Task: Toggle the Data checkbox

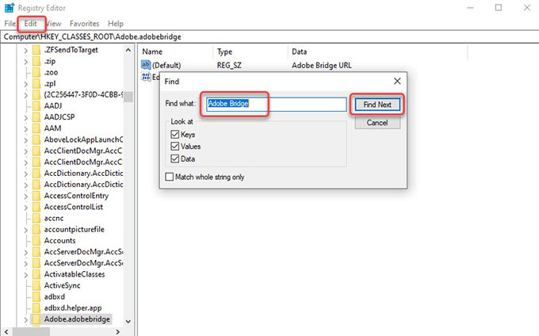Action: (175, 158)
